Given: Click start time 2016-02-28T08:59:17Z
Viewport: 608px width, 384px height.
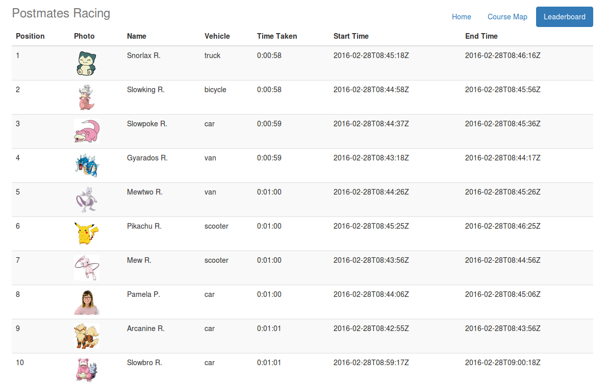Looking at the screenshot, I should point(371,363).
